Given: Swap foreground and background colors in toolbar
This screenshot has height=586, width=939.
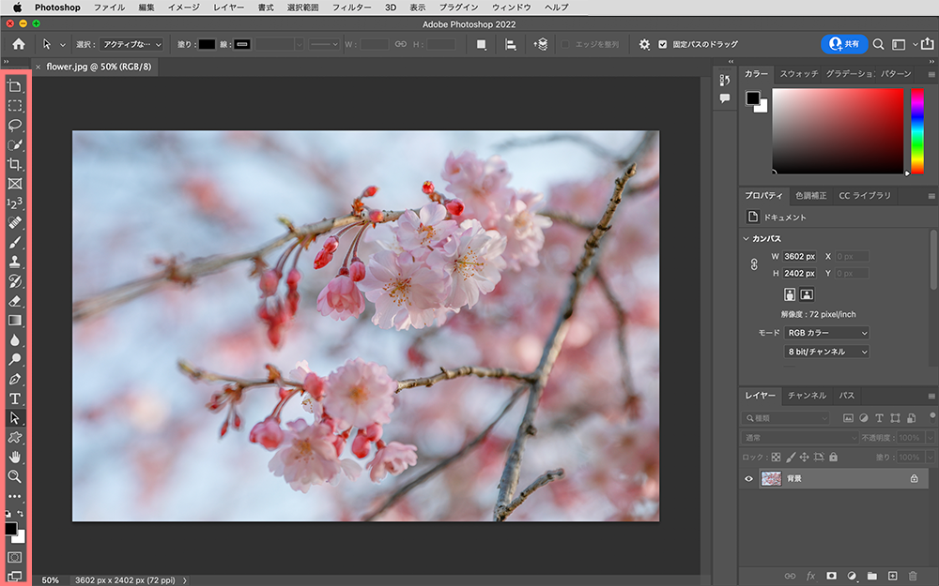Looking at the screenshot, I should coord(21,514).
